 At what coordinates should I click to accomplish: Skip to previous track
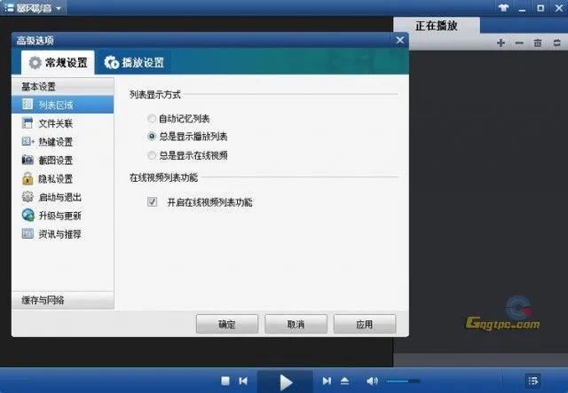pos(243,381)
